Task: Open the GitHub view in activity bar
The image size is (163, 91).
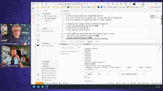Action: [38, 40]
